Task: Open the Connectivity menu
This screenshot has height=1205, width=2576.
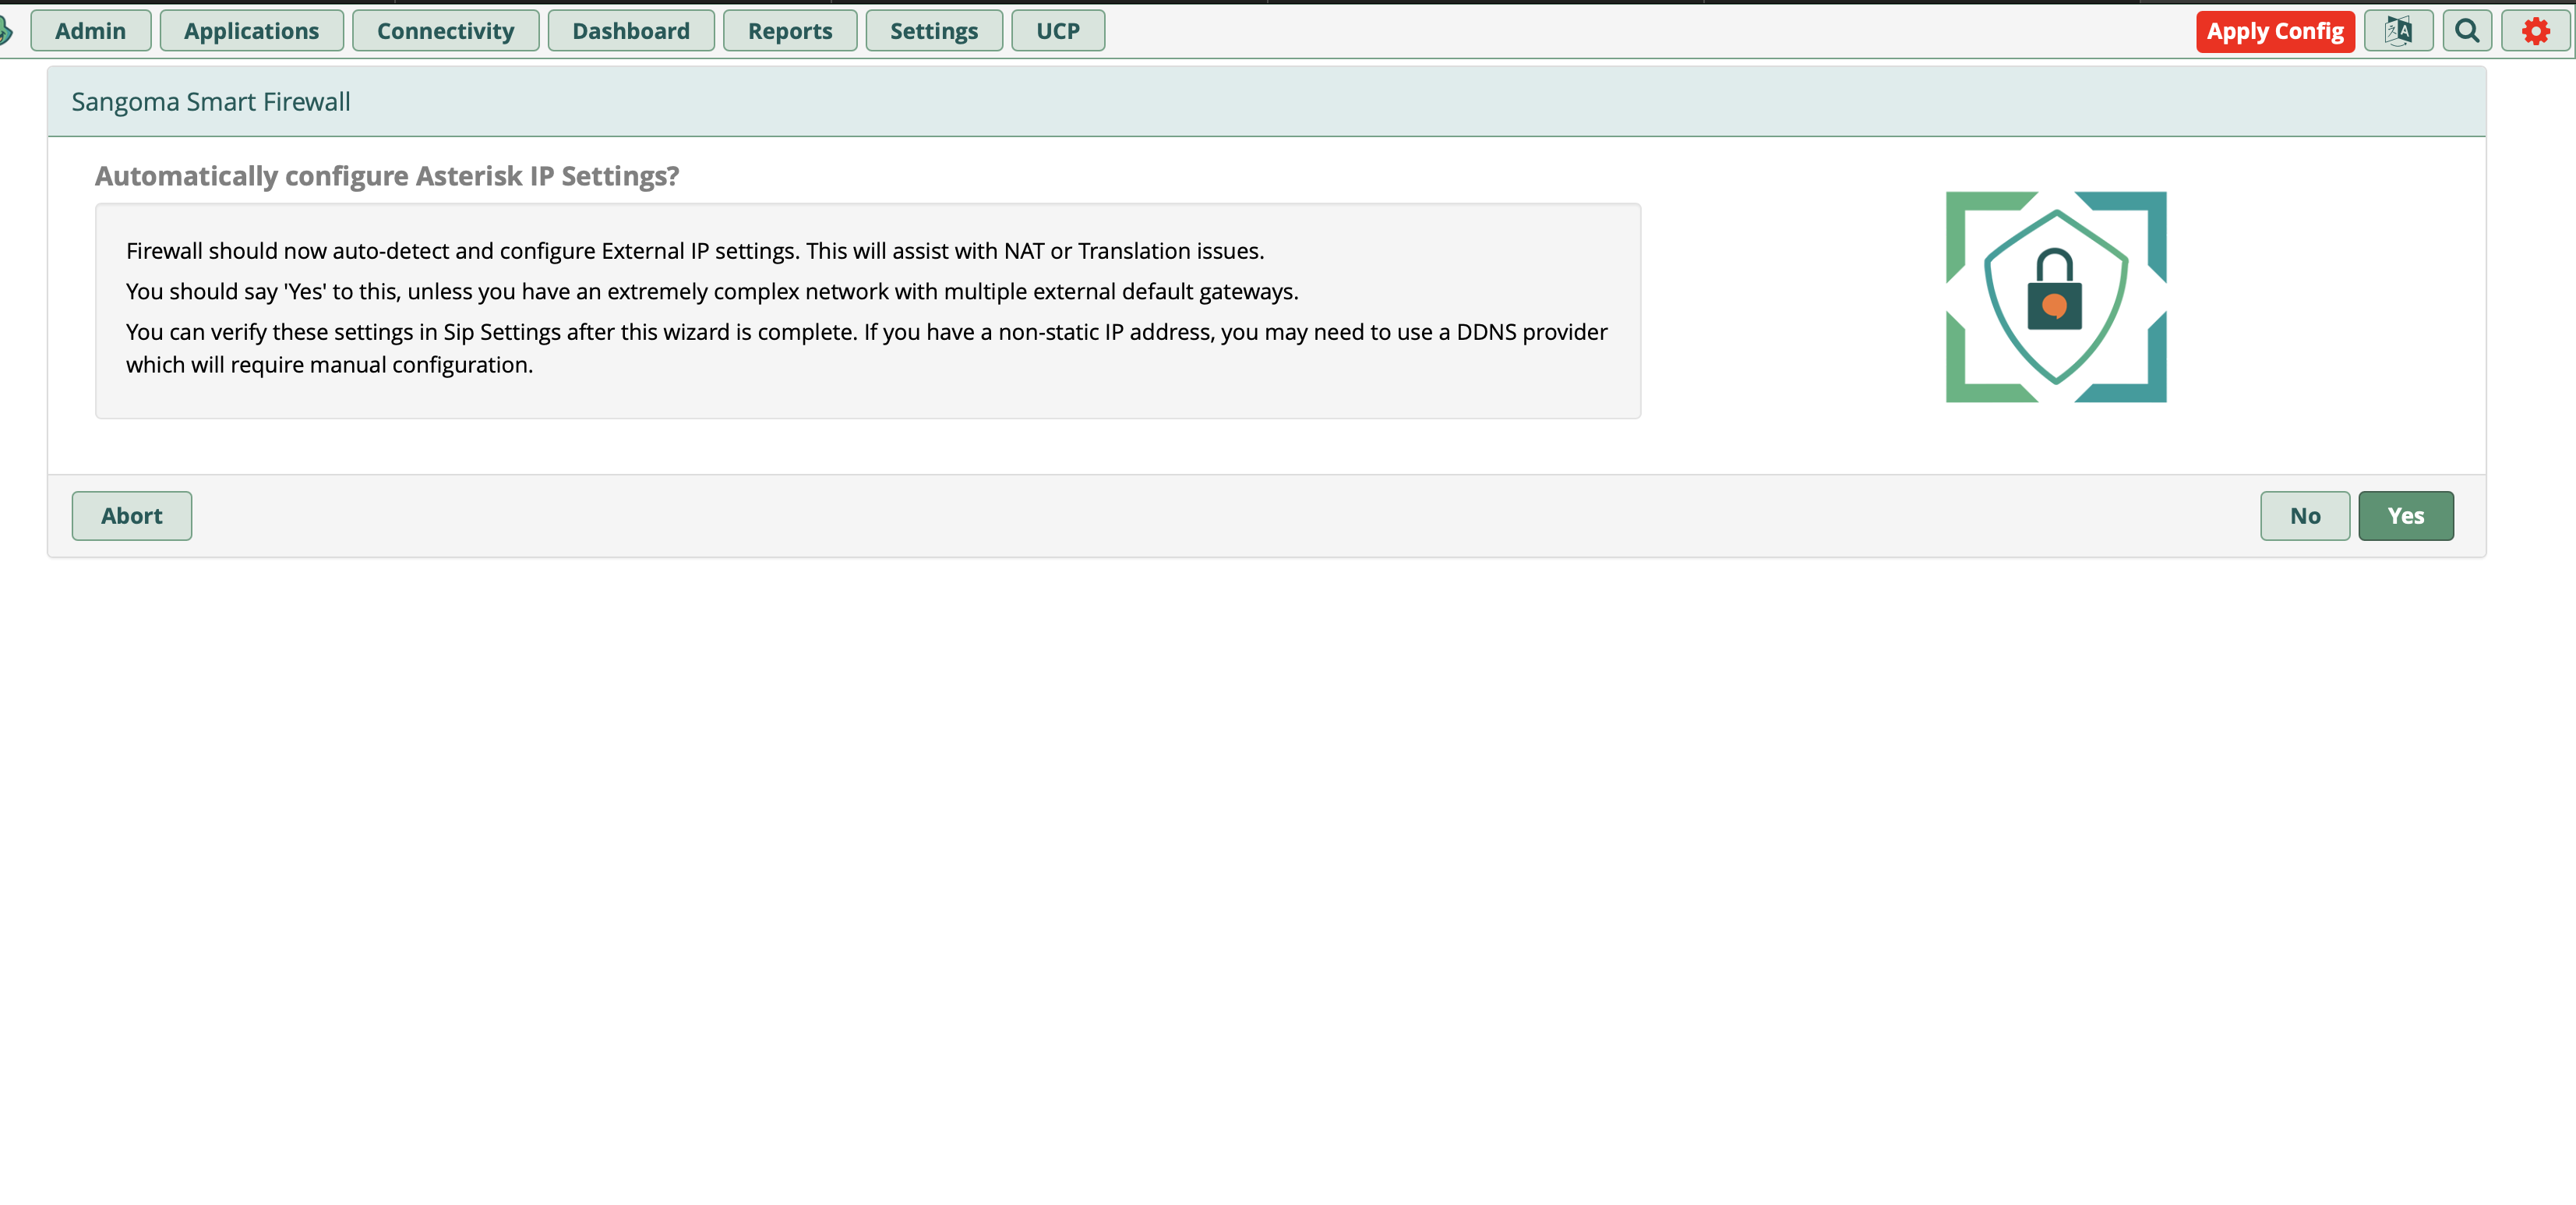Action: pyautogui.click(x=445, y=30)
